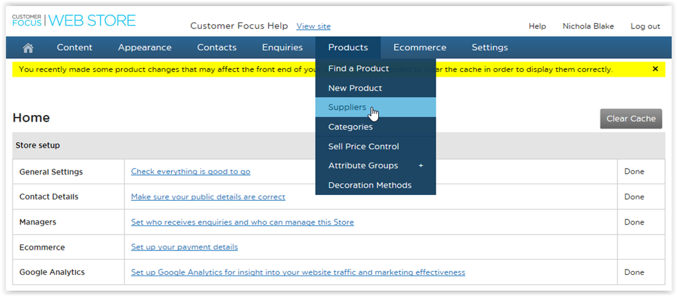
Task: Click the Managers row label
Action: (38, 222)
